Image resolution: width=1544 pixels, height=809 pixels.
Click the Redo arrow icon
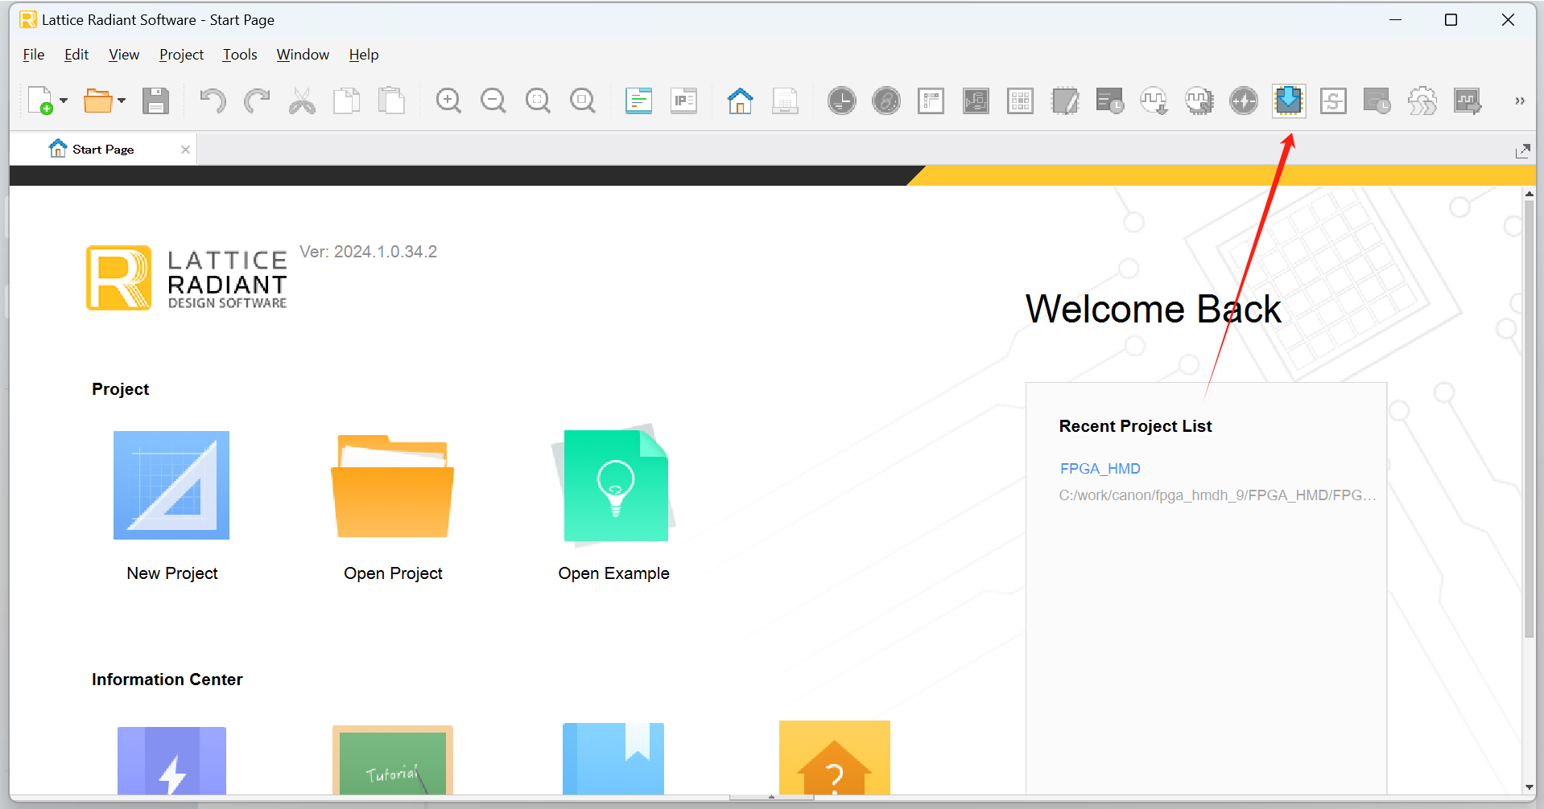point(257,101)
